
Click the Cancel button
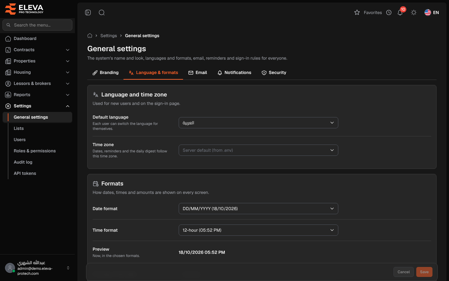(403, 272)
